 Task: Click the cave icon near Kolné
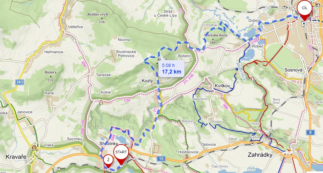pos(101,102)
